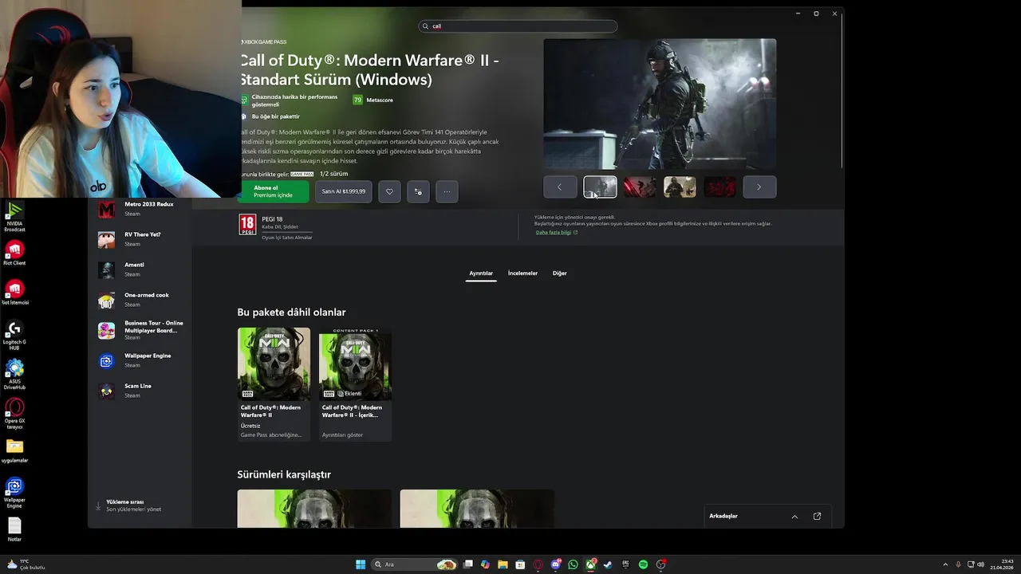Open Windows Start menu
The image size is (1021, 574).
(361, 564)
